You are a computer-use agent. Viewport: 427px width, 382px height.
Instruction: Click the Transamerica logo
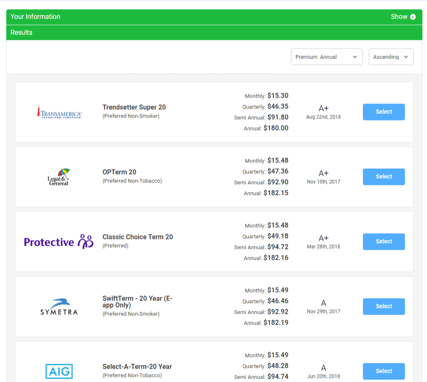59,112
